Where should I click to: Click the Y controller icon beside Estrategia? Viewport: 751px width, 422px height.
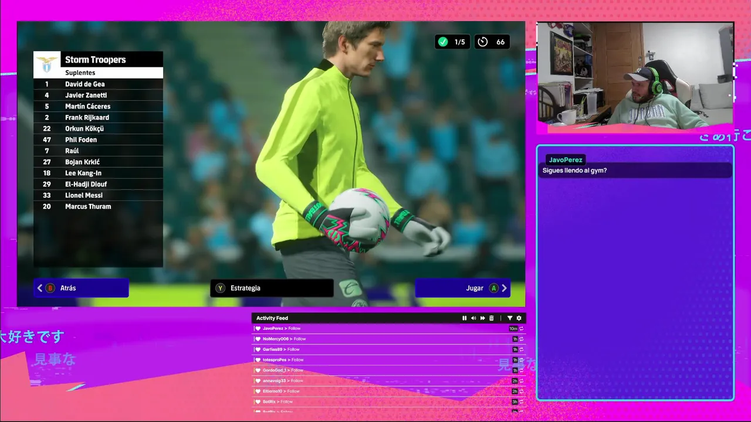220,288
